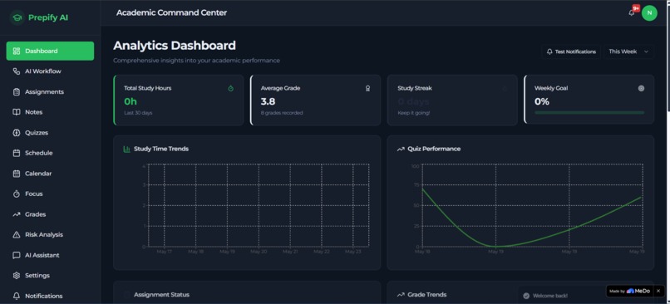
Task: Go to Assignments in the sidebar
Action: click(x=50, y=92)
